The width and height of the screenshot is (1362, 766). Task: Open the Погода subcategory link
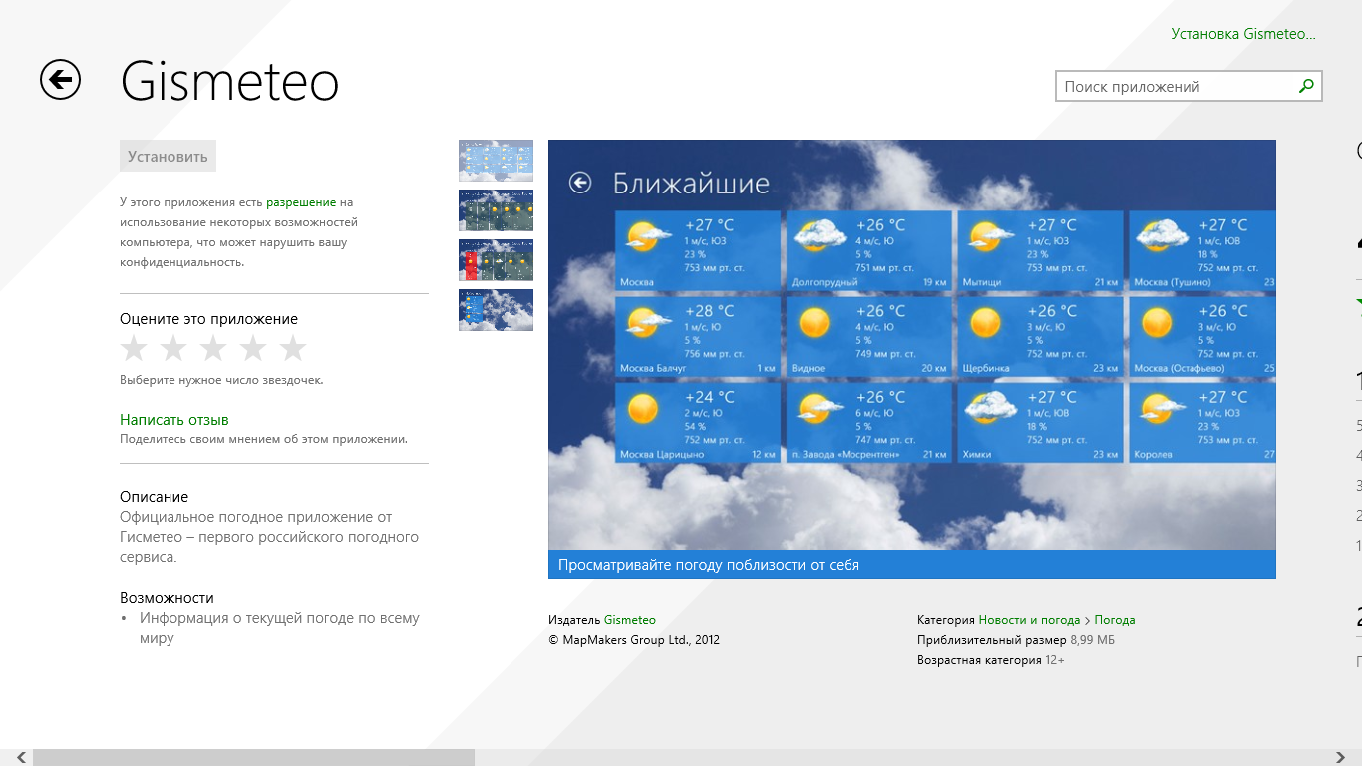[1115, 620]
